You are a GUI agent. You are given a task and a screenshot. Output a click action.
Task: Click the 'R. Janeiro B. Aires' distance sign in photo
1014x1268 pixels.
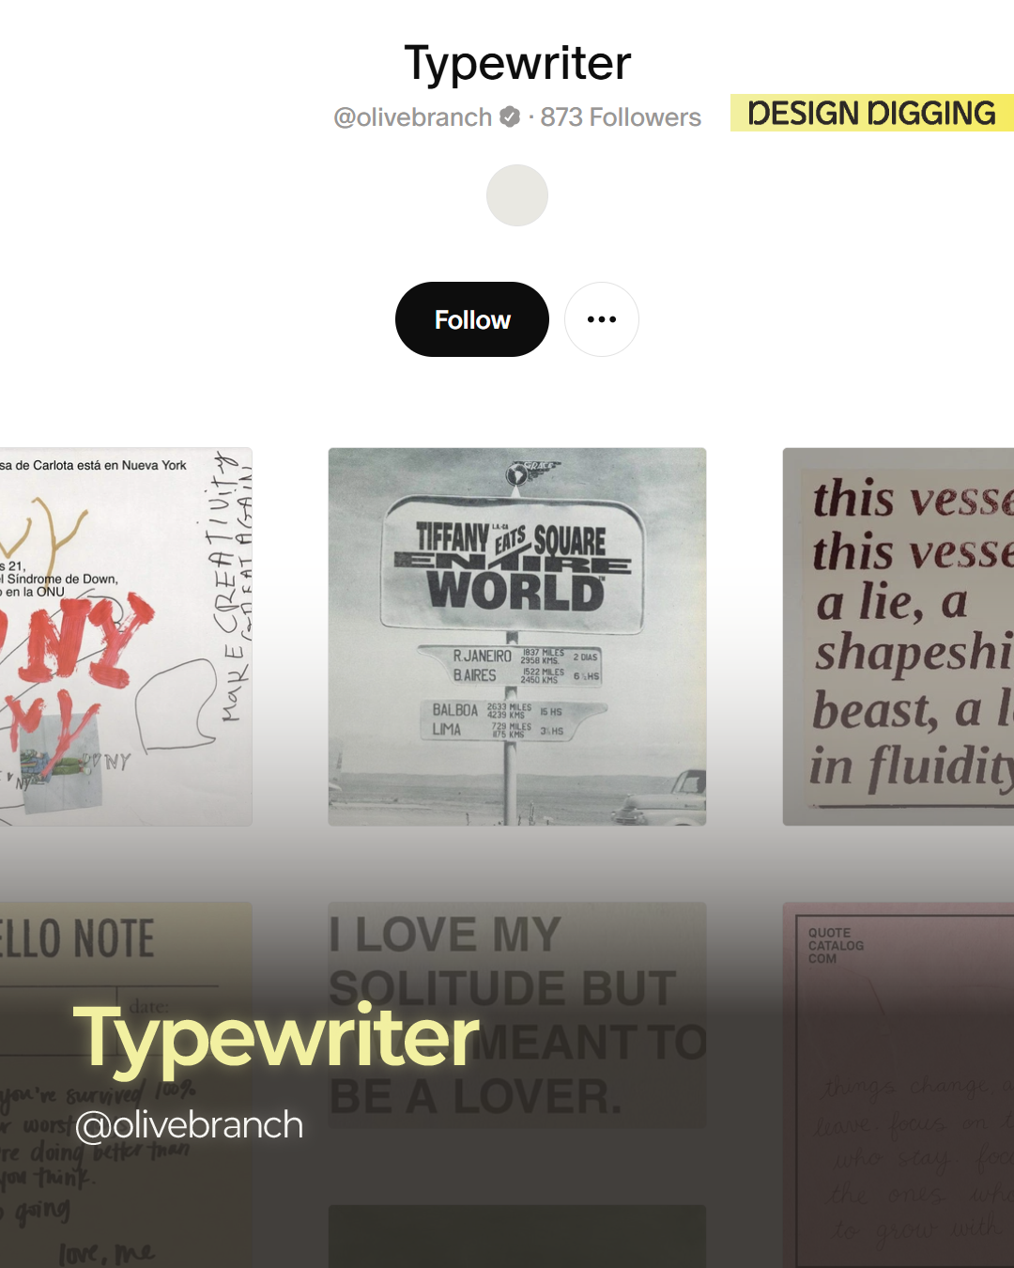click(511, 665)
